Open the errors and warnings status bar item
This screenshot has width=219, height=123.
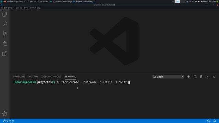click(8, 121)
